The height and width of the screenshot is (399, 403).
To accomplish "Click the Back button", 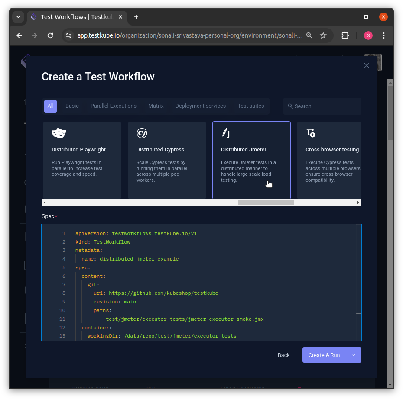I will 283,355.
